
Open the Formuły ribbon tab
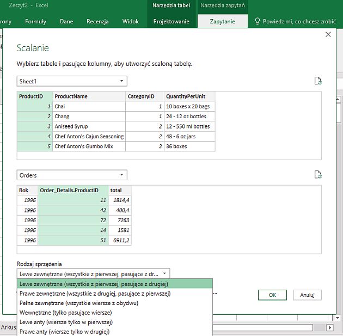point(35,21)
